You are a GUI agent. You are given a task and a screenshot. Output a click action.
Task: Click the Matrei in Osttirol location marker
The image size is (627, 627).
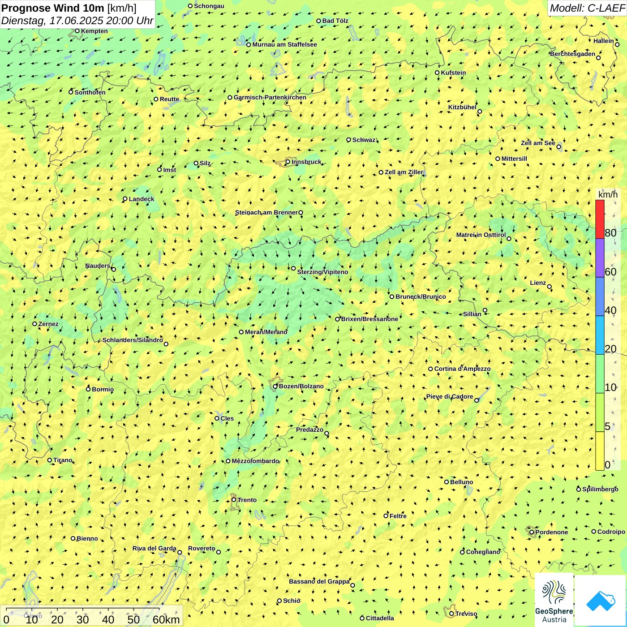point(509,238)
